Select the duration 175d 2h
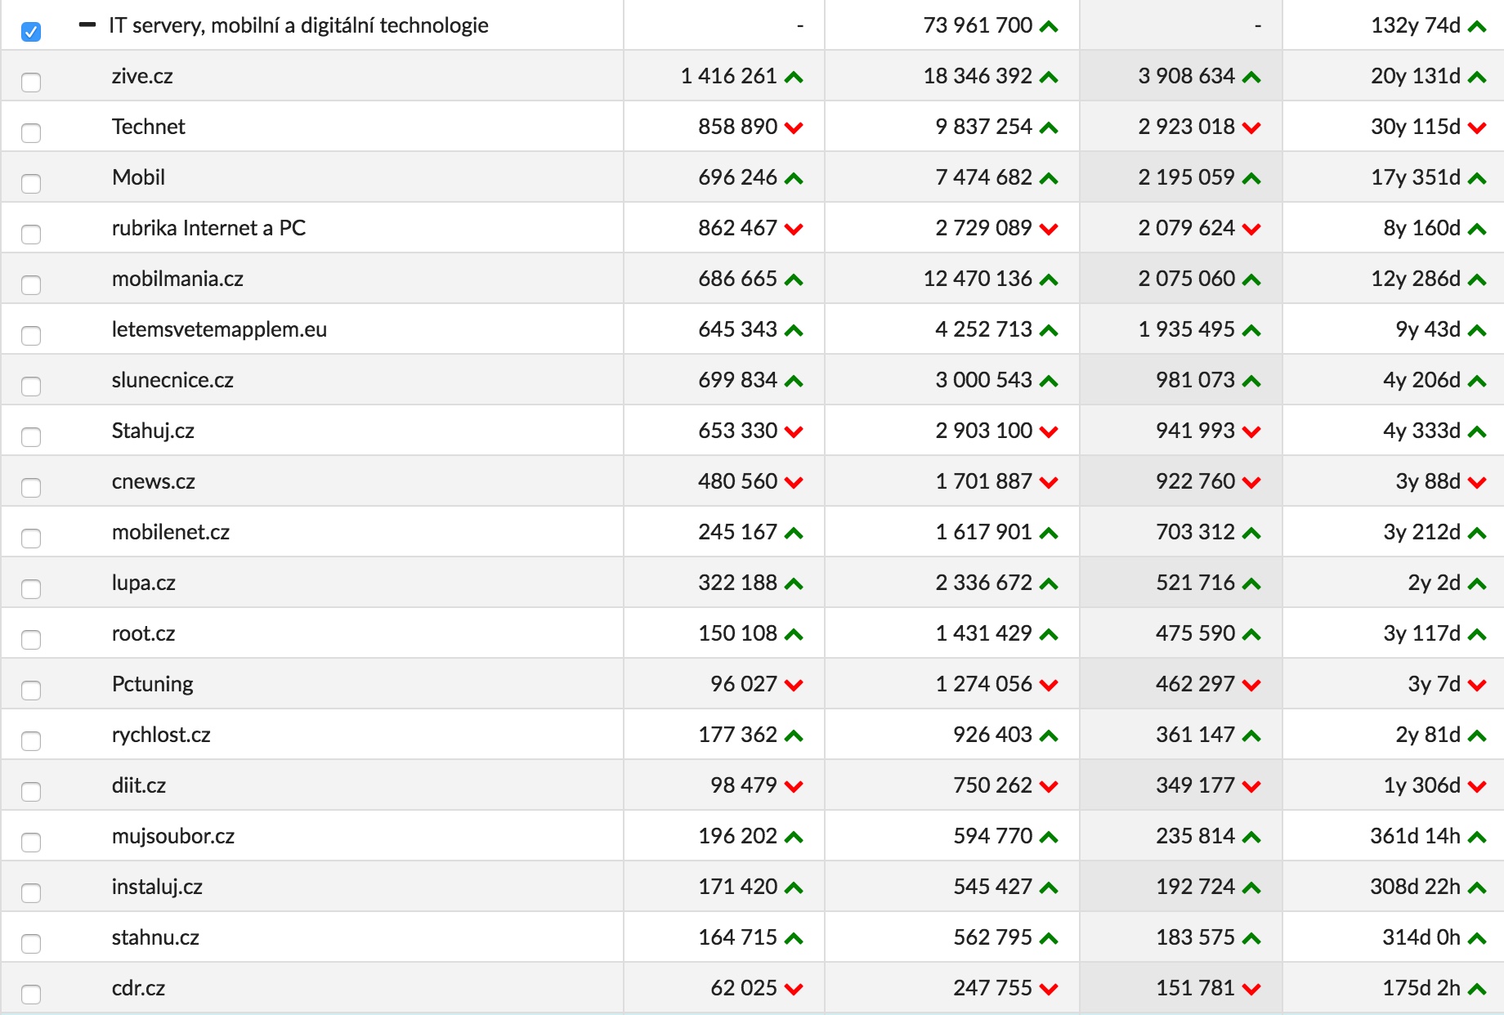 (x=1421, y=988)
